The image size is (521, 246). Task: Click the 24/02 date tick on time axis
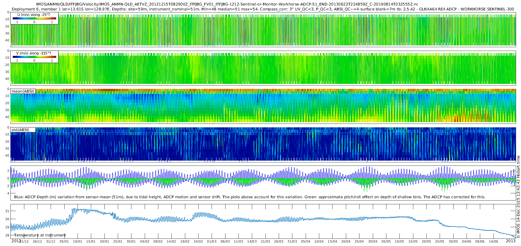click(198, 241)
